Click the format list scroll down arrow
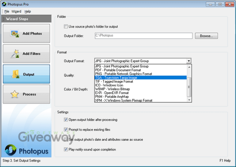Screen dimensions: 236x167 [x=189, y=100]
